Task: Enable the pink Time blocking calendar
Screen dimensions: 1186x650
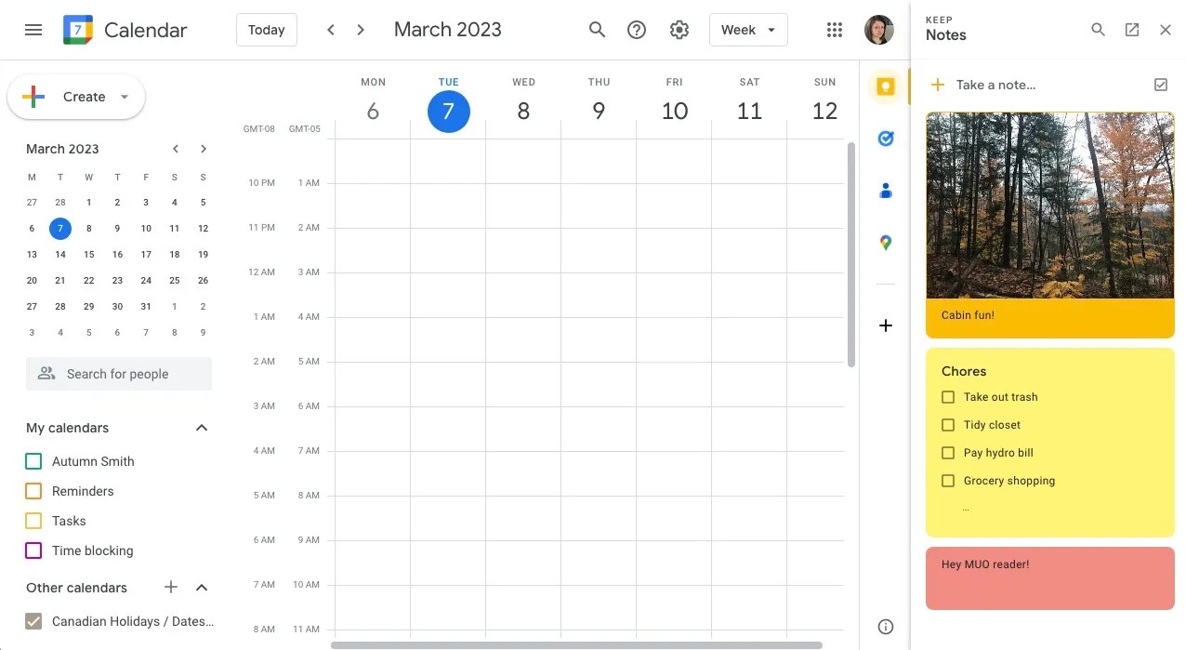Action: tap(33, 550)
